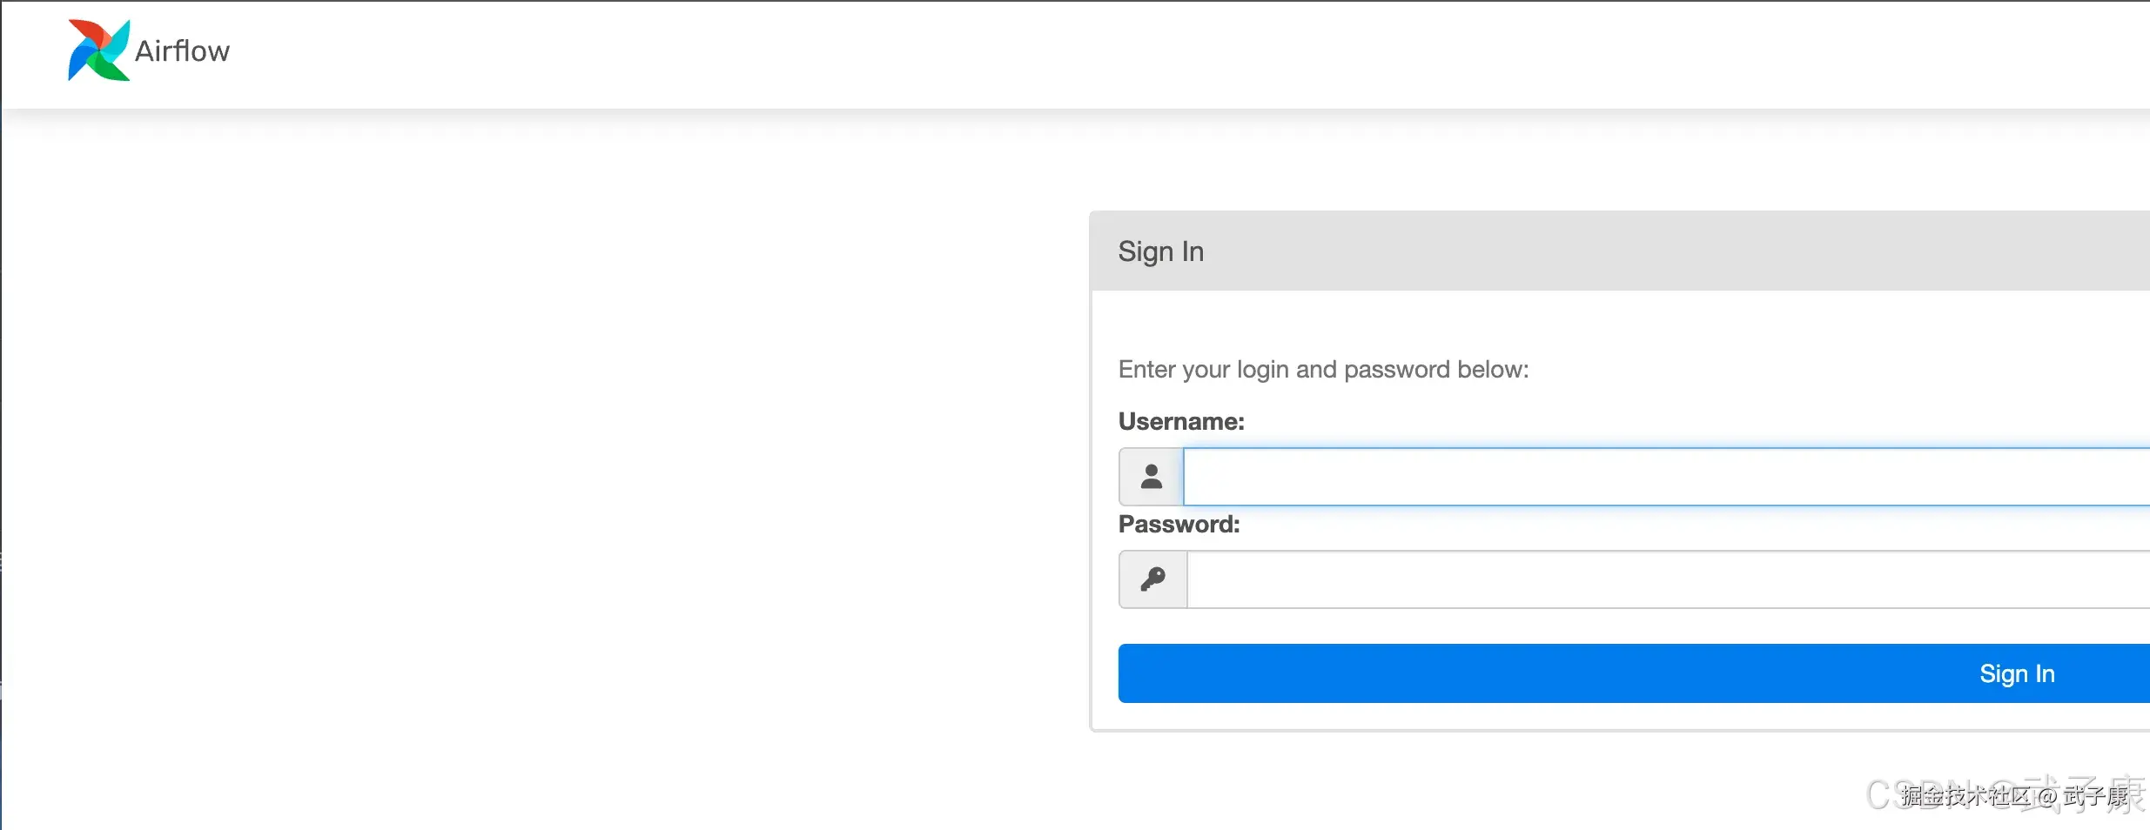Click the user silhouette icon beside Username
Viewport: 2150px width, 830px height.
(x=1151, y=477)
